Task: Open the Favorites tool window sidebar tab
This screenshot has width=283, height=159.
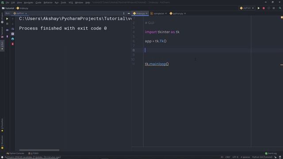Action: tap(2, 125)
